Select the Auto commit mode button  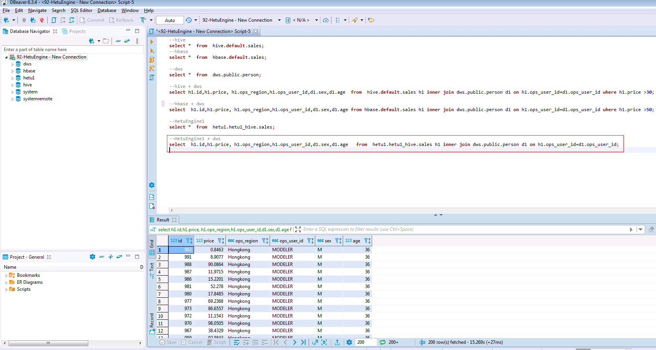(170, 20)
